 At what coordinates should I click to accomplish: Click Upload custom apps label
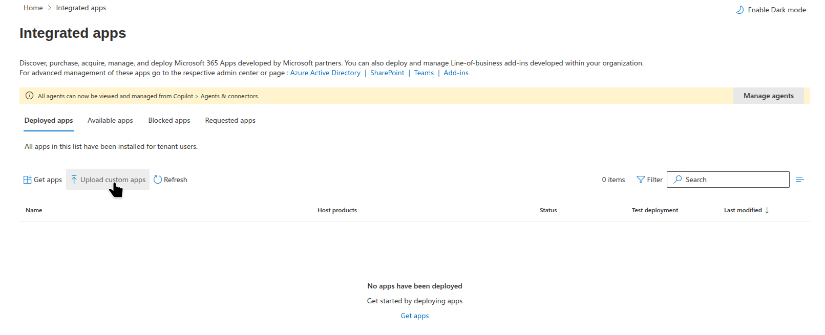[113, 180]
